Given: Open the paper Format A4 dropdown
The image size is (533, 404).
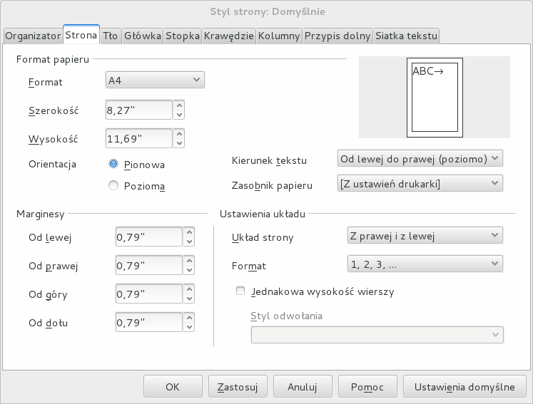Looking at the screenshot, I should [155, 81].
